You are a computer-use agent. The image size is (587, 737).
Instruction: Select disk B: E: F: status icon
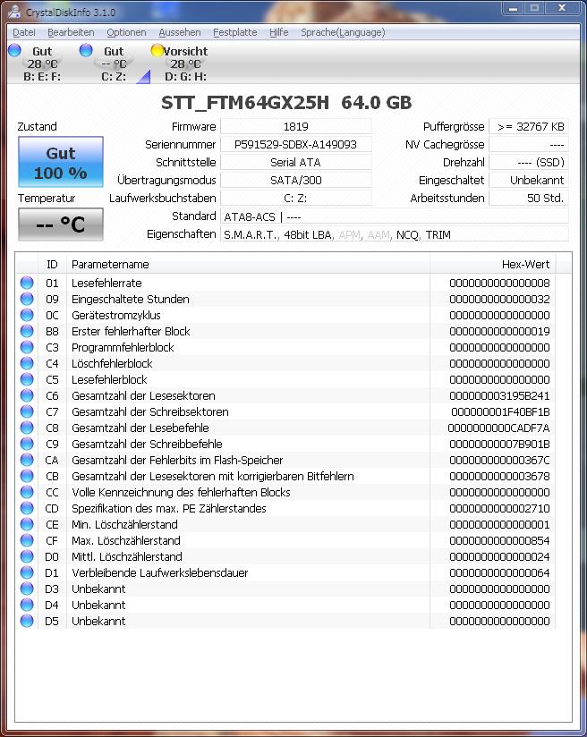(x=15, y=50)
